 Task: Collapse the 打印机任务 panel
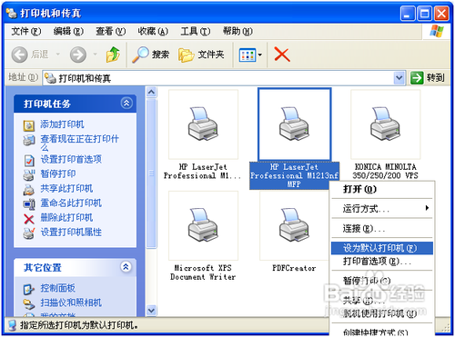pyautogui.click(x=126, y=104)
